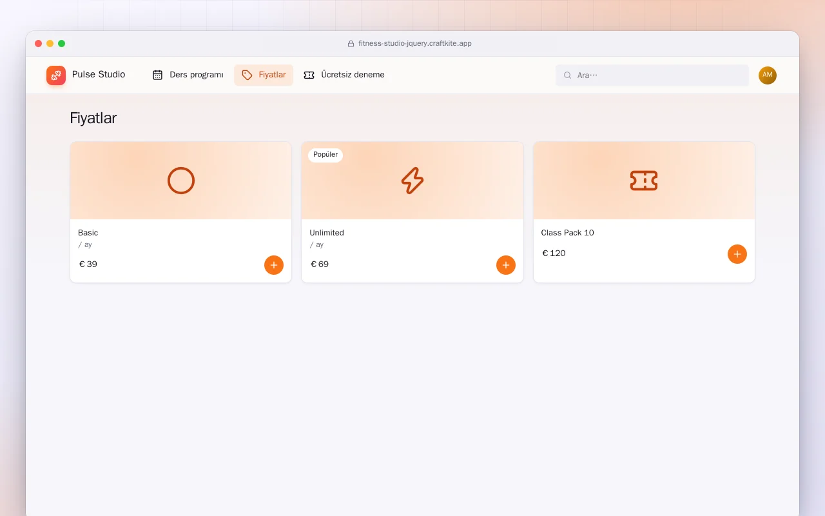Click the fitness-studio-jquery.craftkite.app URL
This screenshot has height=516, width=825.
coord(415,44)
